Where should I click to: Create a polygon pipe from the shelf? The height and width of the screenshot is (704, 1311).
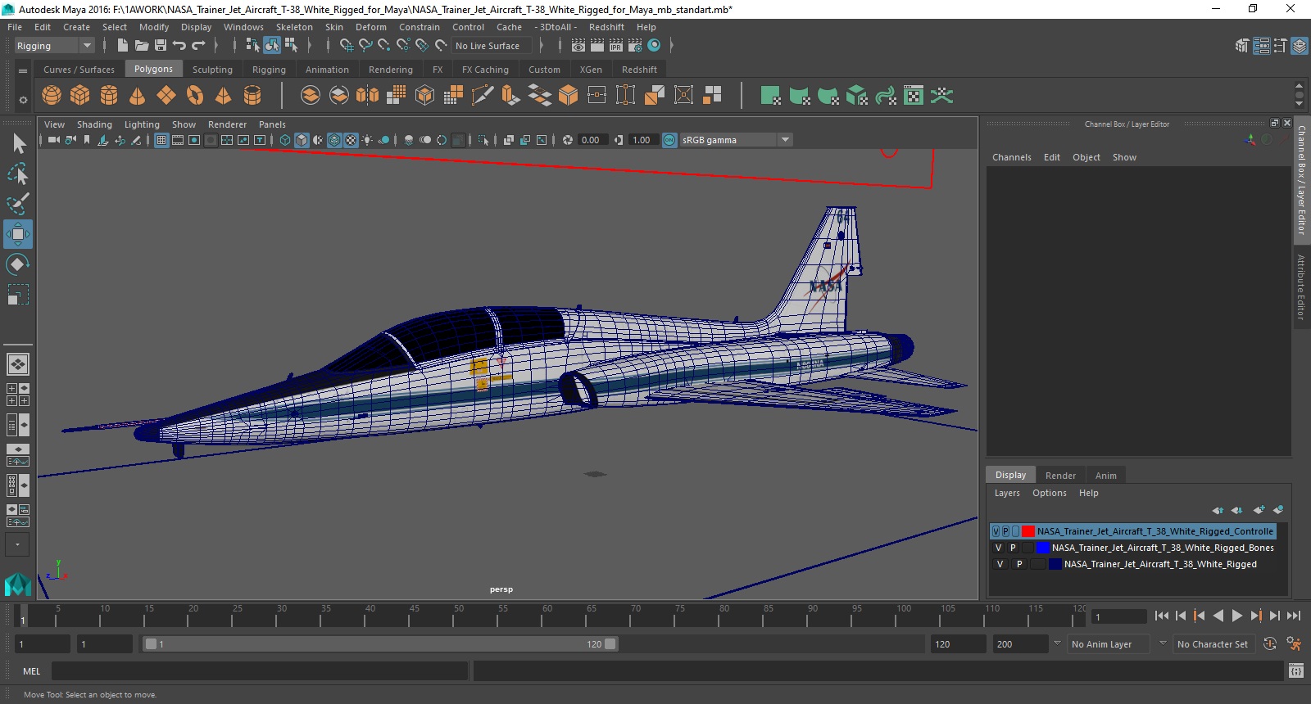pyautogui.click(x=252, y=96)
